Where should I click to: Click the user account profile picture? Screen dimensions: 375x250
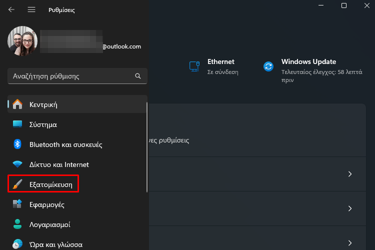[x=22, y=41]
